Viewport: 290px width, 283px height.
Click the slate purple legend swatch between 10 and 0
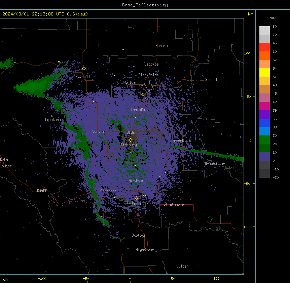tap(264, 157)
